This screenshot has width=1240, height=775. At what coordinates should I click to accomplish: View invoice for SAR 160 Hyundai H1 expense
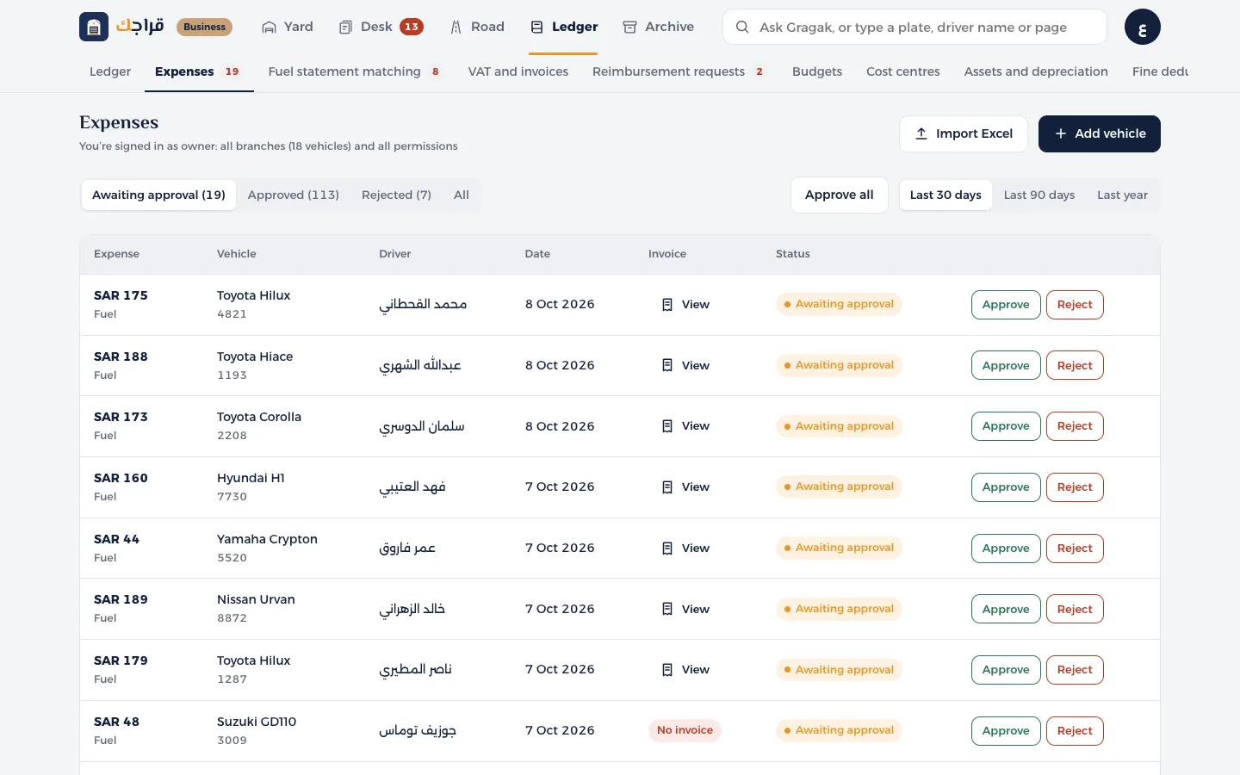685,487
